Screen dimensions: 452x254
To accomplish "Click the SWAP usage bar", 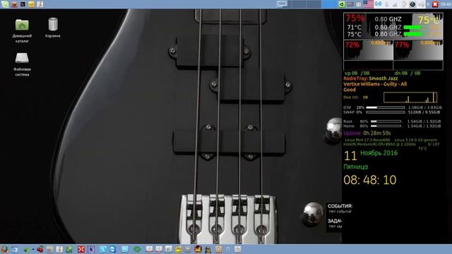I will (x=386, y=112).
